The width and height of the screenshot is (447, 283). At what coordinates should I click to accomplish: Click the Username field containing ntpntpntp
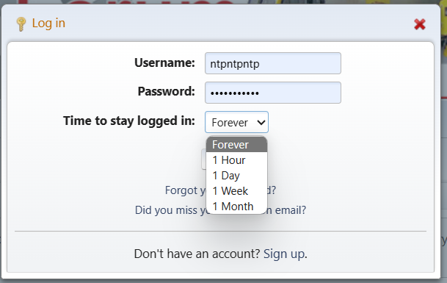(x=273, y=63)
